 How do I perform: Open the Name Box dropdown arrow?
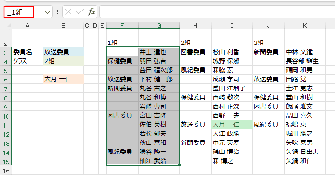[x=47, y=12]
